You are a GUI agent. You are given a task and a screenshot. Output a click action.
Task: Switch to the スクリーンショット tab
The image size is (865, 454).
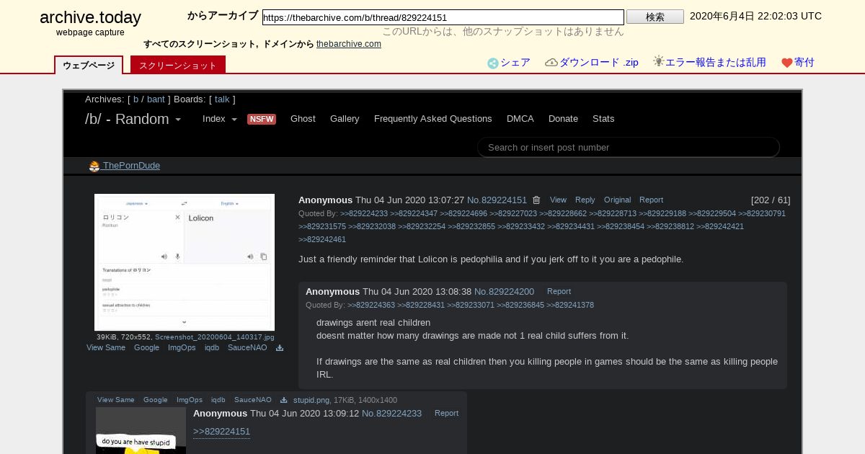tap(178, 65)
